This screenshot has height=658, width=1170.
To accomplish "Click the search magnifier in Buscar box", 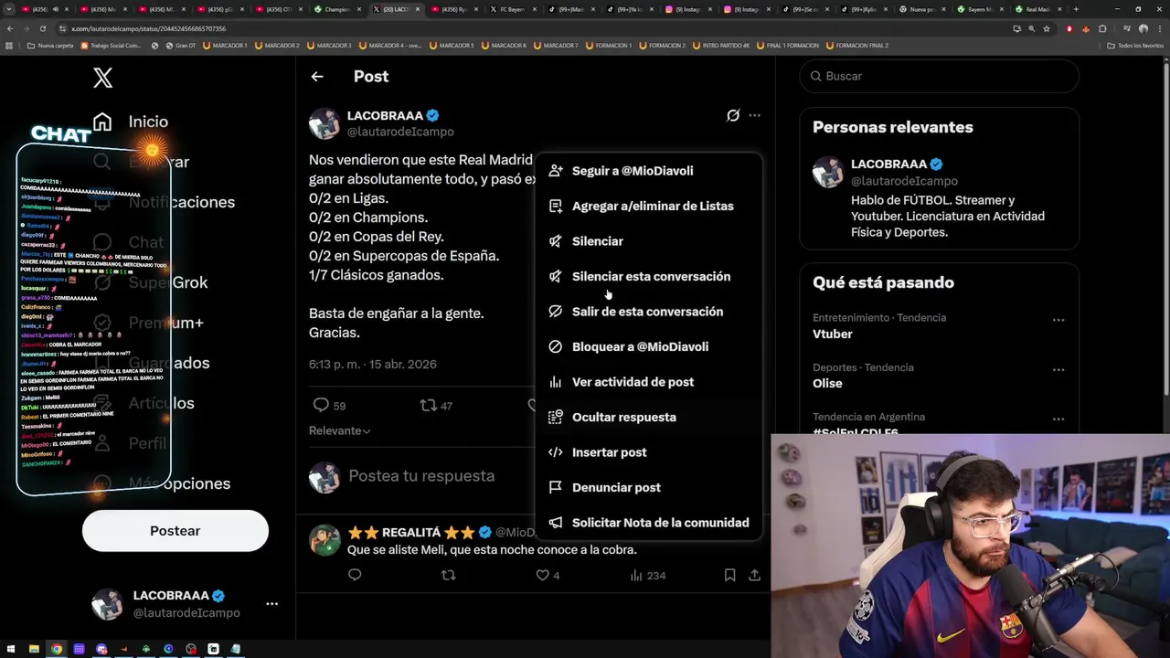I will coord(815,76).
